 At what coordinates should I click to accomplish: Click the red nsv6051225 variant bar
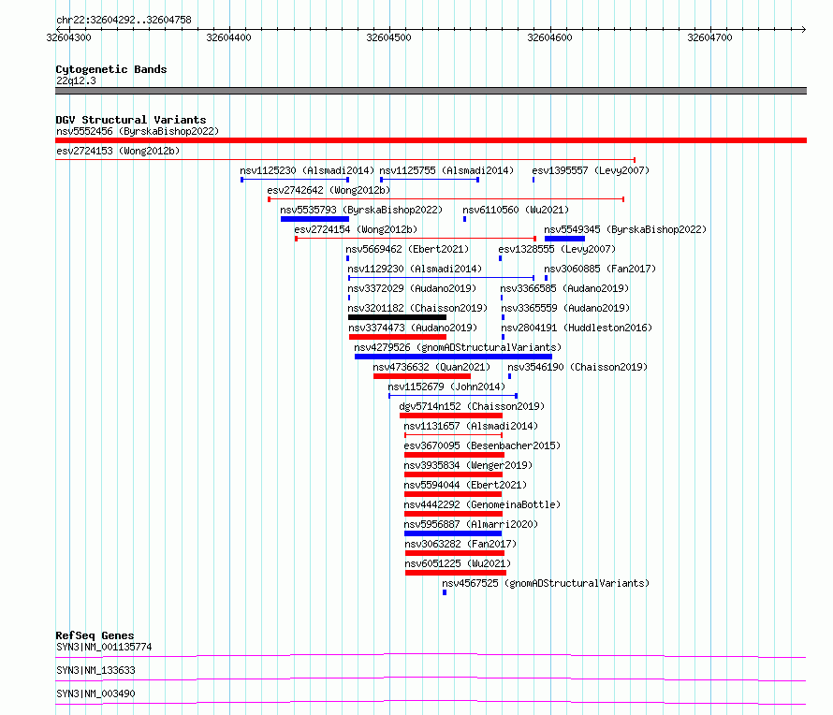(x=456, y=573)
